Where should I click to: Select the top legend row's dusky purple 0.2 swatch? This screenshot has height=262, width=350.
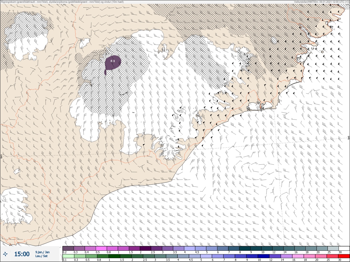tap(68, 248)
